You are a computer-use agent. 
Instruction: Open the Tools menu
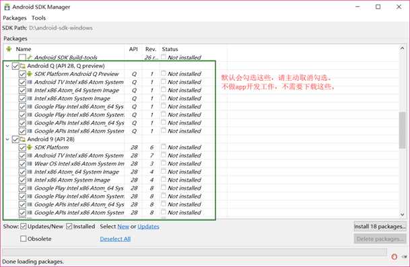[38, 18]
